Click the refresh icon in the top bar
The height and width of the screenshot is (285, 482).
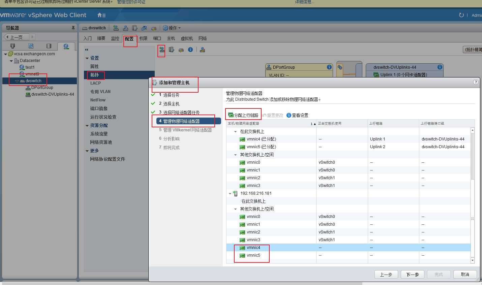tap(461, 15)
